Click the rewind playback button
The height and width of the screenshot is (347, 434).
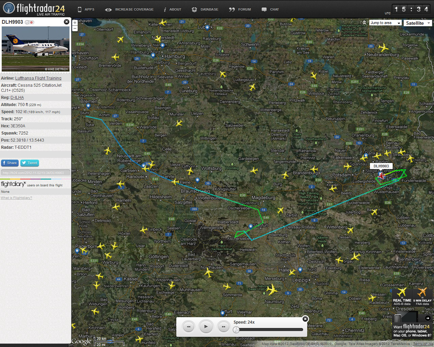(x=189, y=327)
